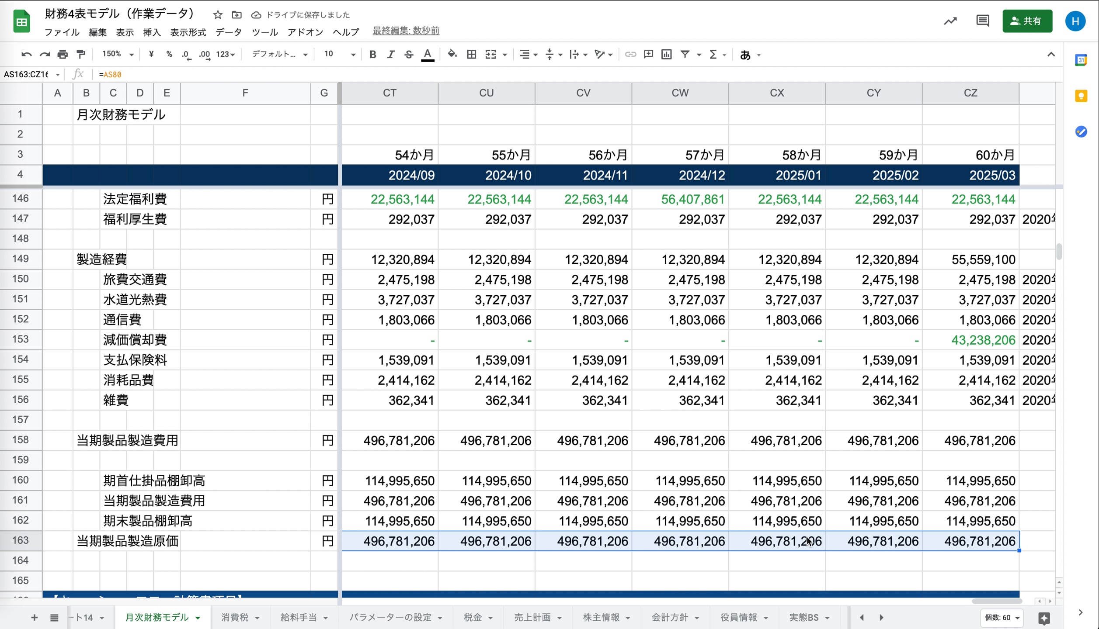The image size is (1099, 629).
Task: Toggle bold formatting
Action: click(372, 54)
